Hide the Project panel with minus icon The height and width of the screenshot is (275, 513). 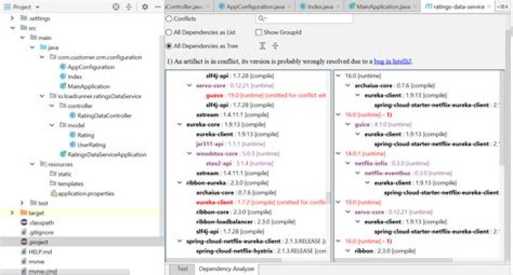click(x=157, y=6)
